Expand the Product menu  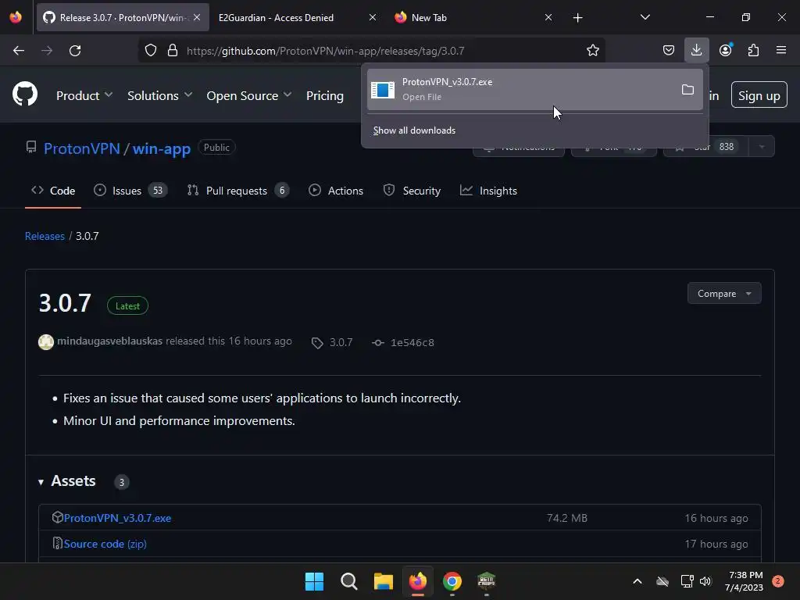pyautogui.click(x=84, y=95)
